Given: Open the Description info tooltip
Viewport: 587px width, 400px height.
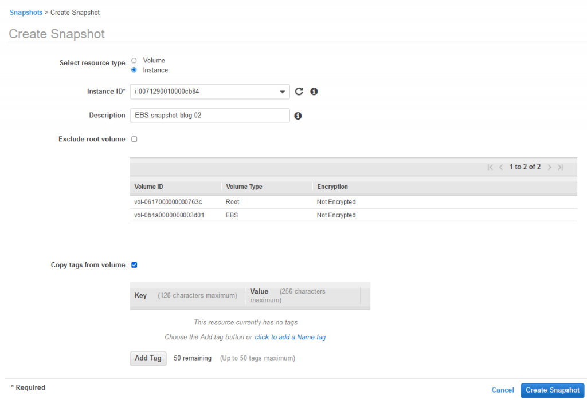Looking at the screenshot, I should [298, 115].
